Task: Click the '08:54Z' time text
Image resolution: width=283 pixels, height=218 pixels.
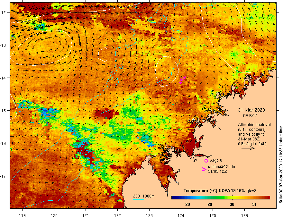Action: [250, 116]
